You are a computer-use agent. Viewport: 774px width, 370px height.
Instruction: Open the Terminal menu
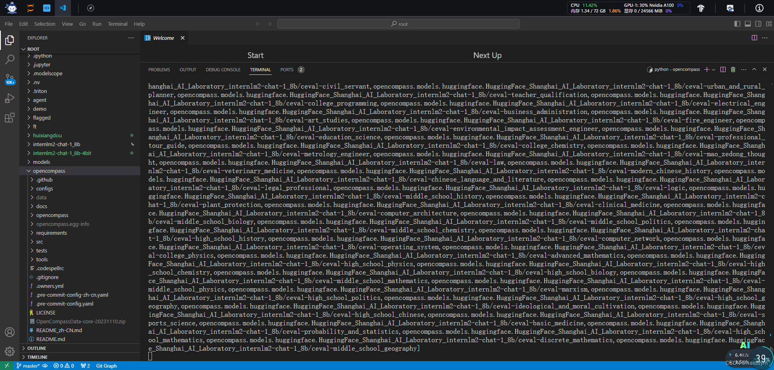(x=117, y=24)
